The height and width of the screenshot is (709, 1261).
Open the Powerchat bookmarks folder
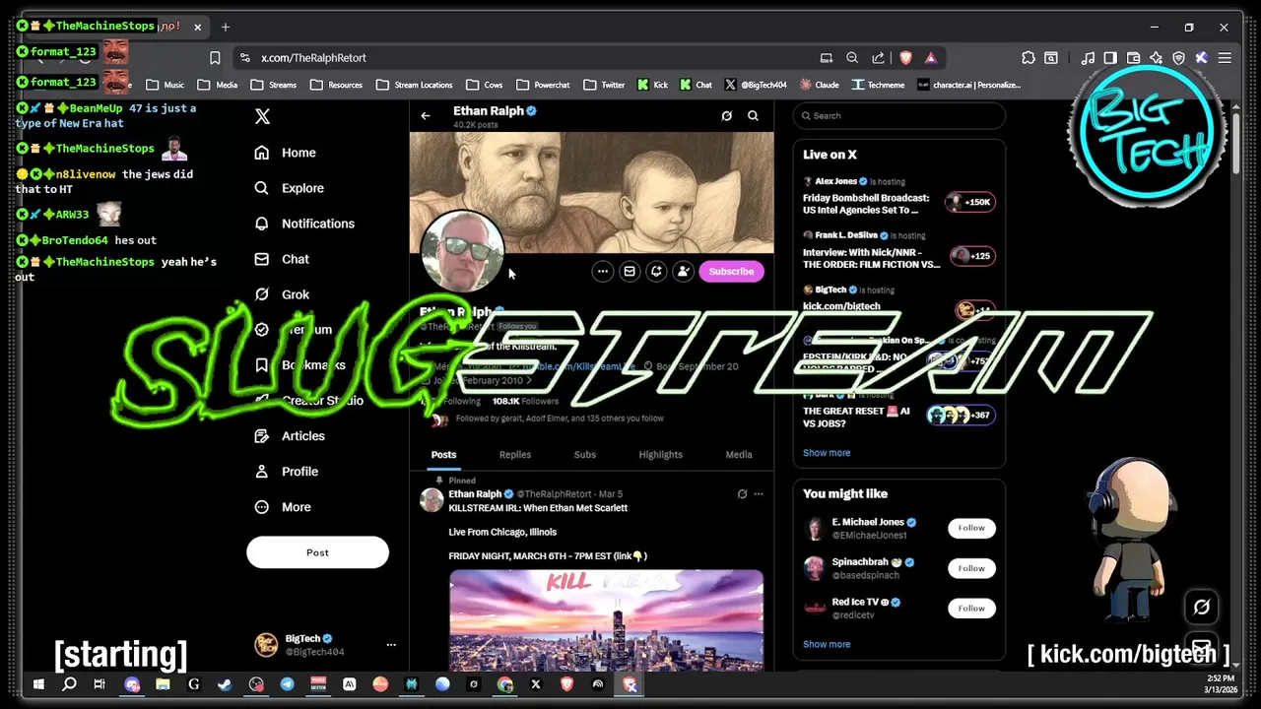coord(543,85)
